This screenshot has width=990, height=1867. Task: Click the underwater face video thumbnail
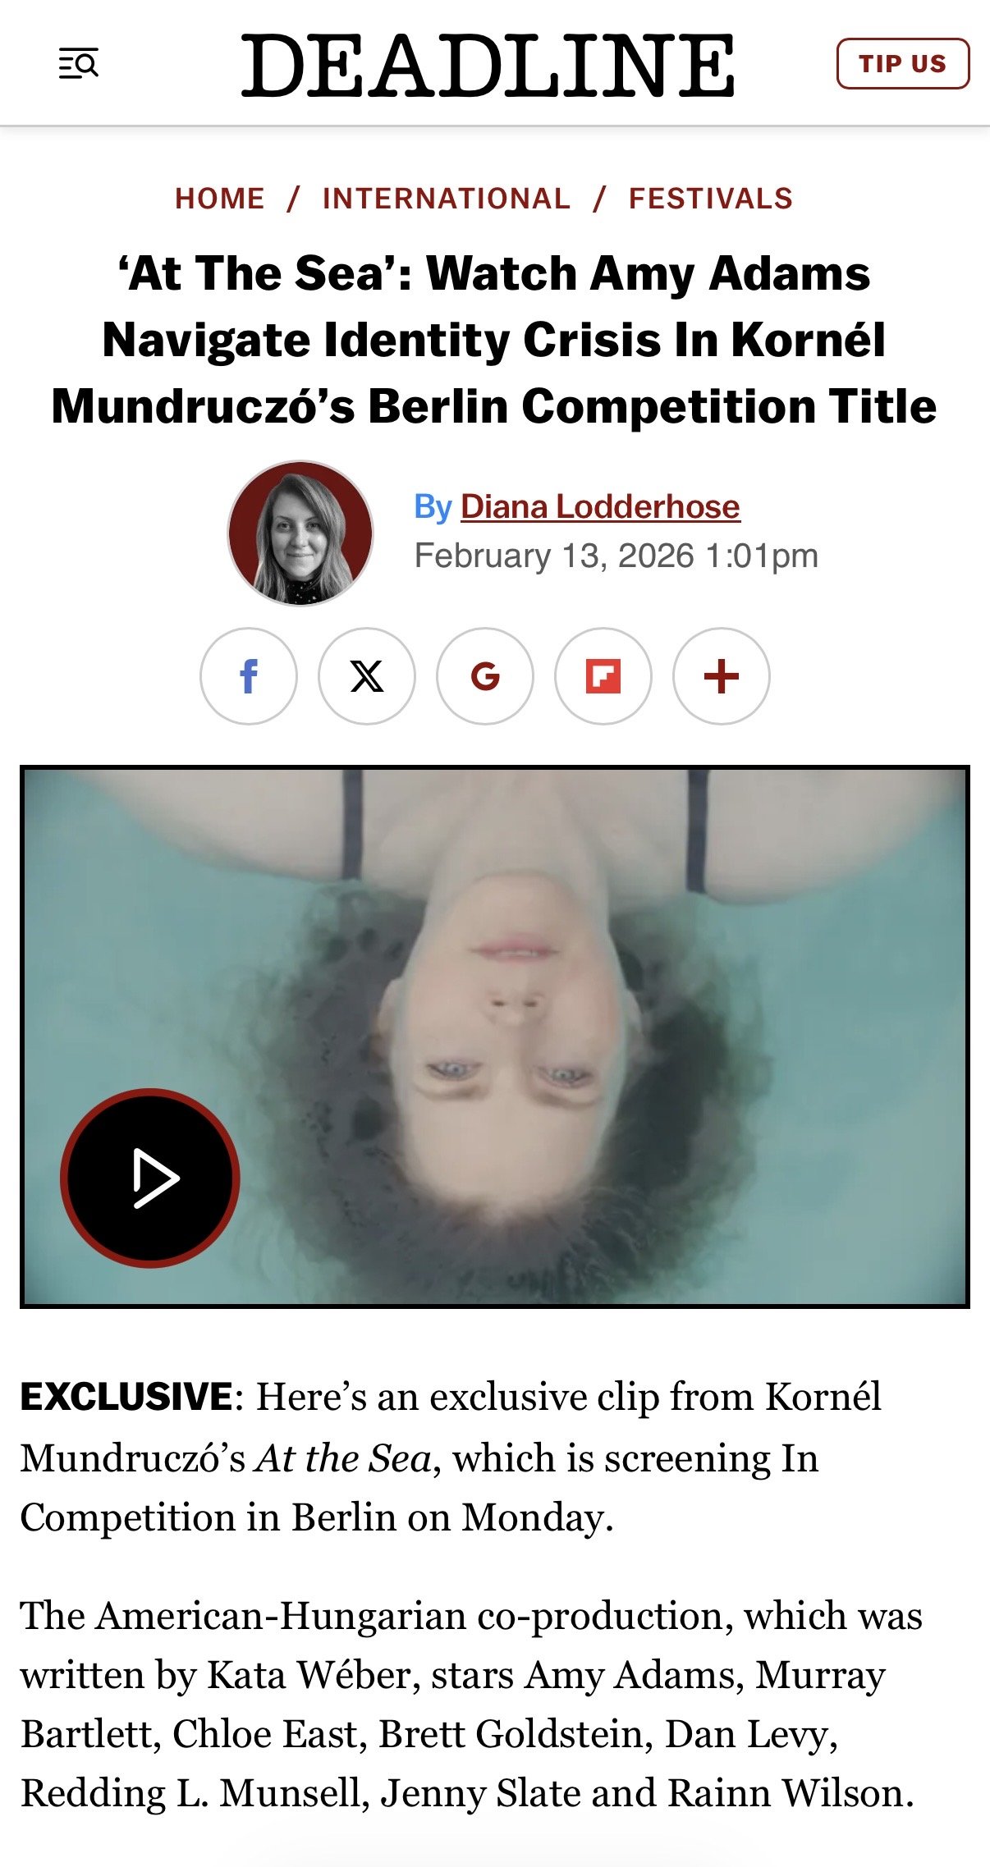[495, 1036]
